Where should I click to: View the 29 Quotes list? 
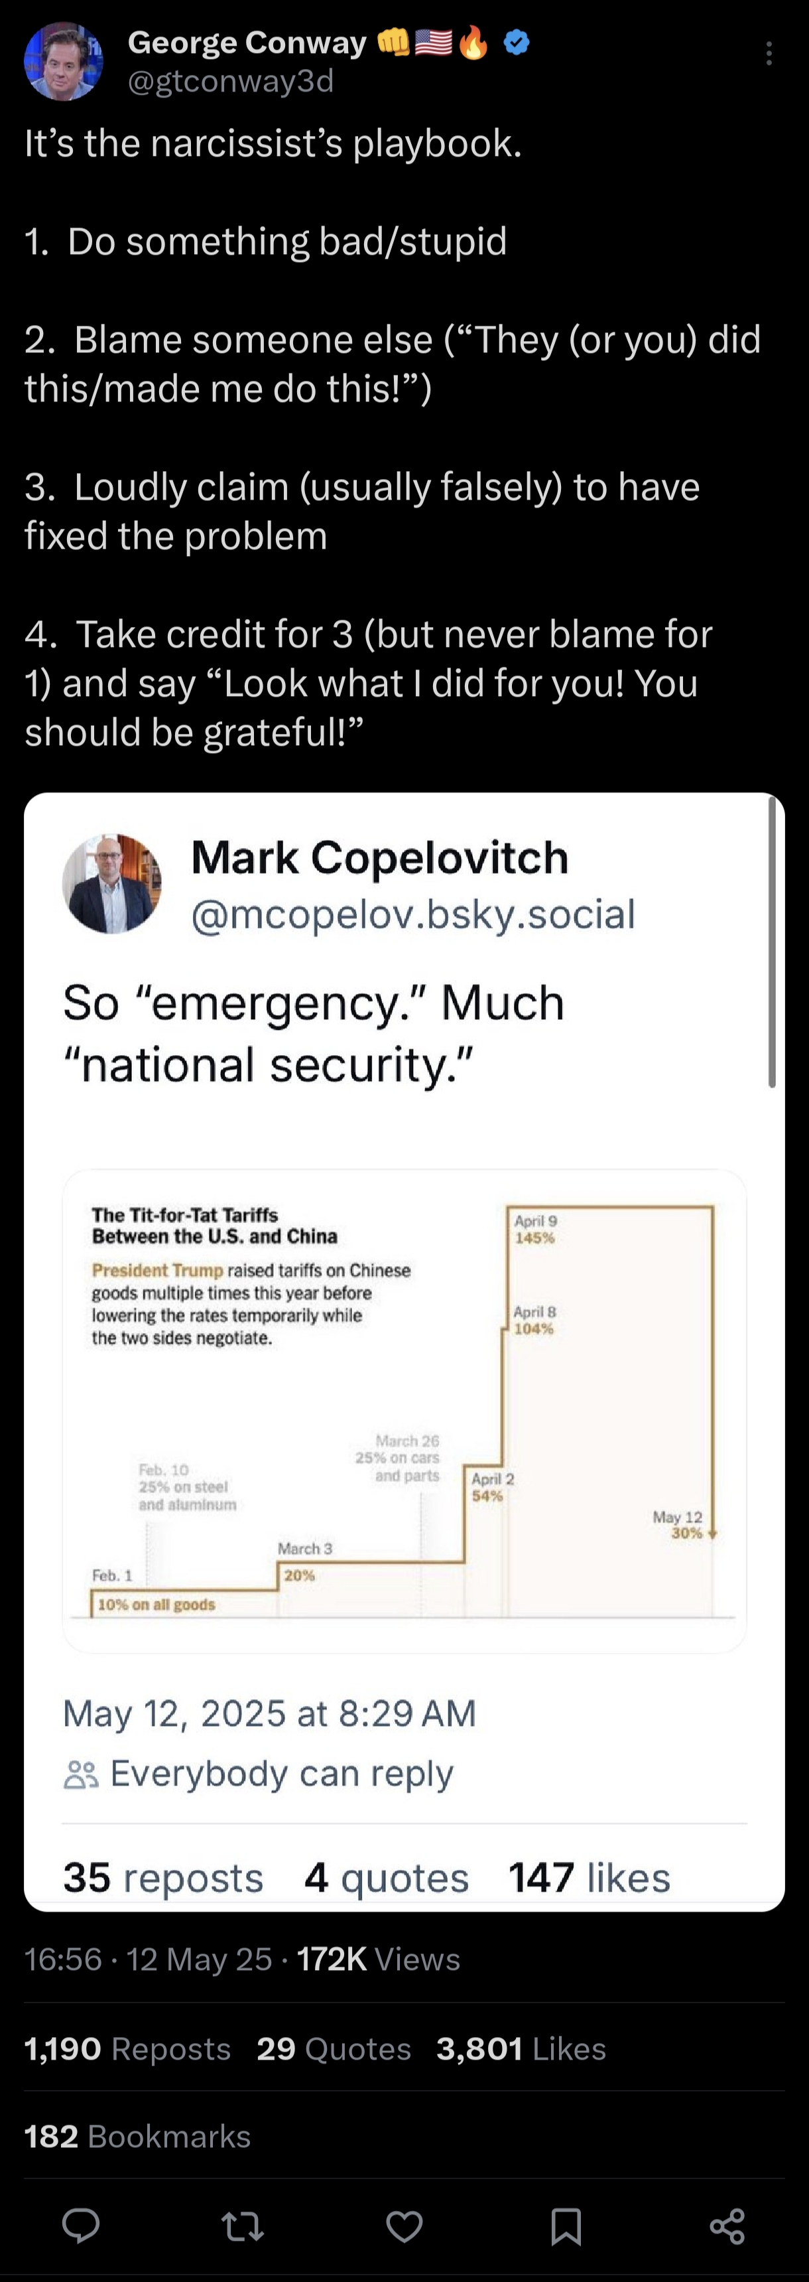pos(334,2048)
